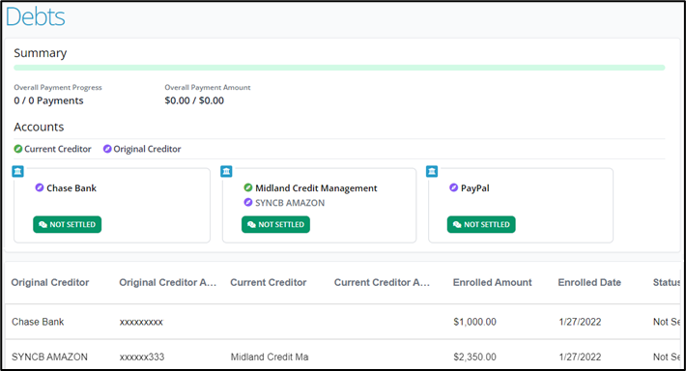This screenshot has height=371, width=686.
Task: Click the 1/27/2022 date in Chase Bank row
Action: tap(580, 322)
